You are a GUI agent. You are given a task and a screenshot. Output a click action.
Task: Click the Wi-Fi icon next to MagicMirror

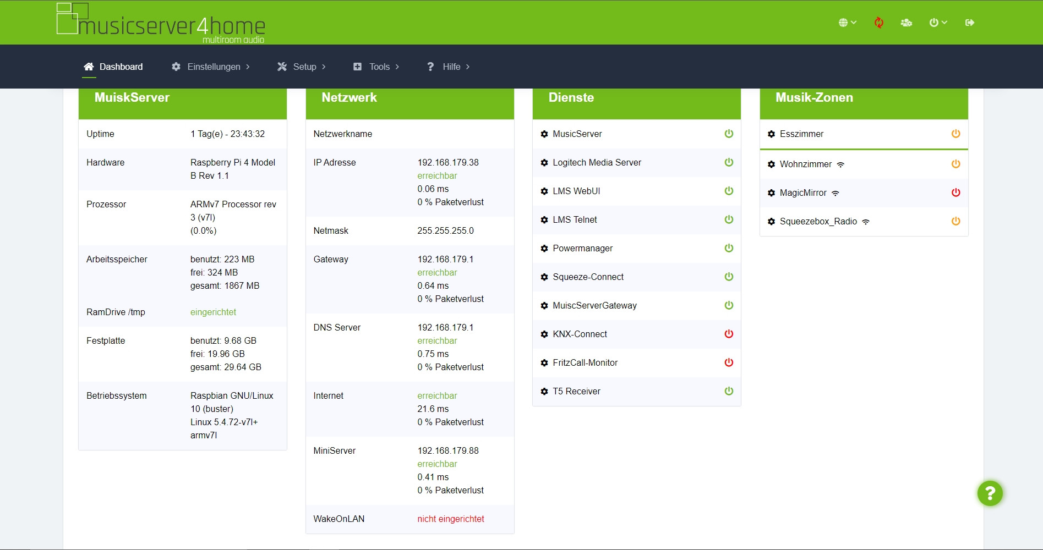[836, 193]
